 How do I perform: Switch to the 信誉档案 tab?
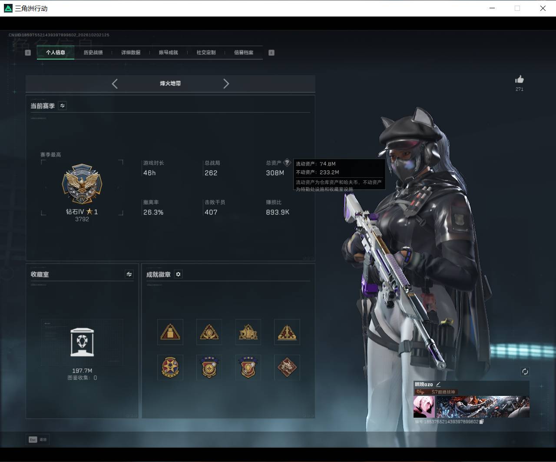point(244,53)
